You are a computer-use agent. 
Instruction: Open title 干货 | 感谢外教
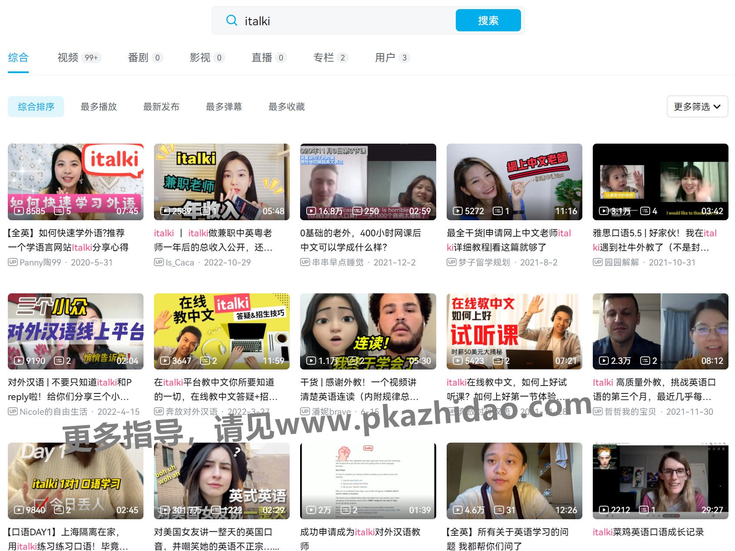pos(359,390)
